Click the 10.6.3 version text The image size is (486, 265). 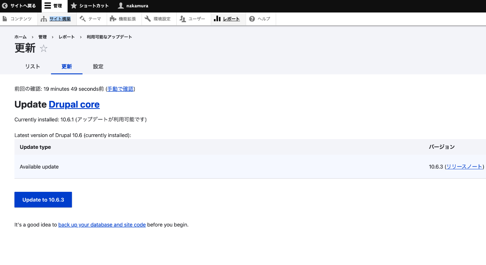coord(436,167)
